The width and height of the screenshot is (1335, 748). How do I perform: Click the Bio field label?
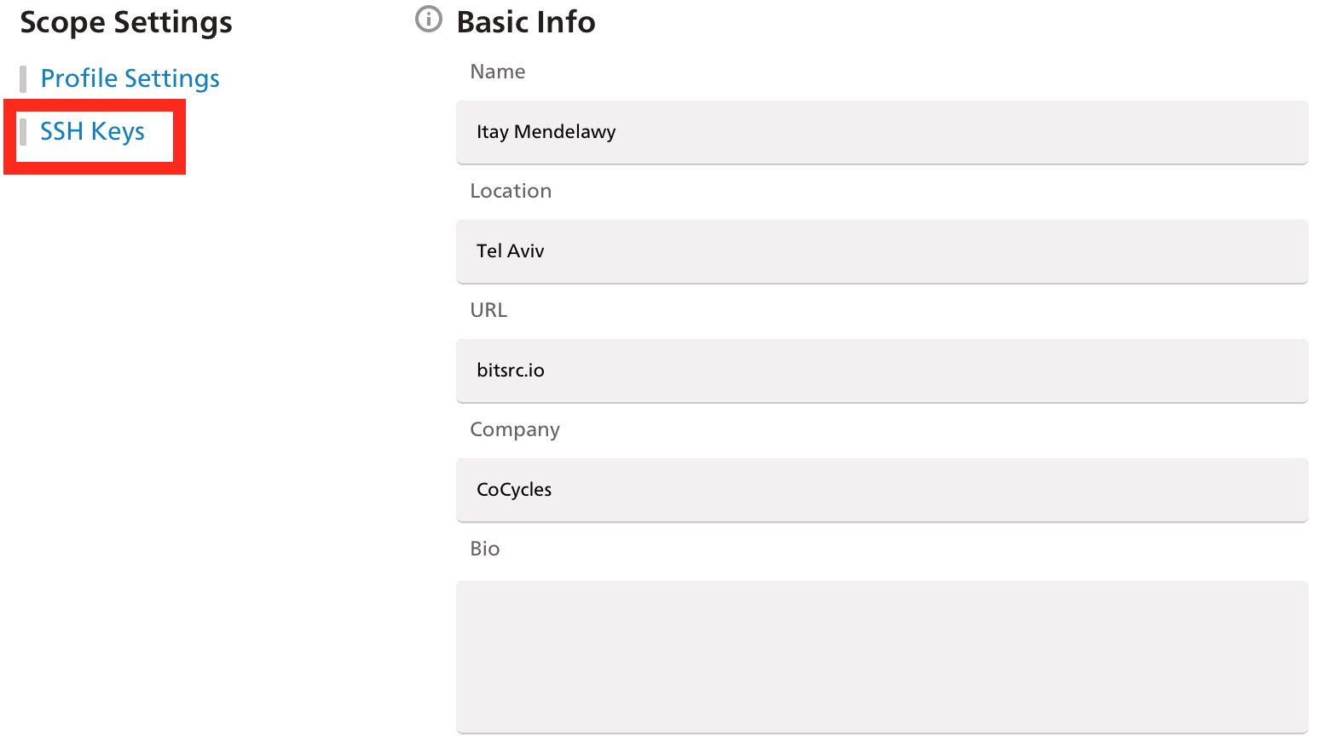[x=485, y=549]
